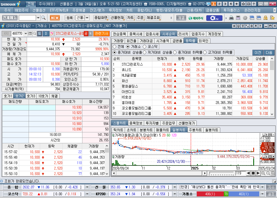Image resolution: width=277 pixels, height=198 pixels.
Task: Click the star favorites icon in toolbar
Action: pyautogui.click(x=272, y=18)
